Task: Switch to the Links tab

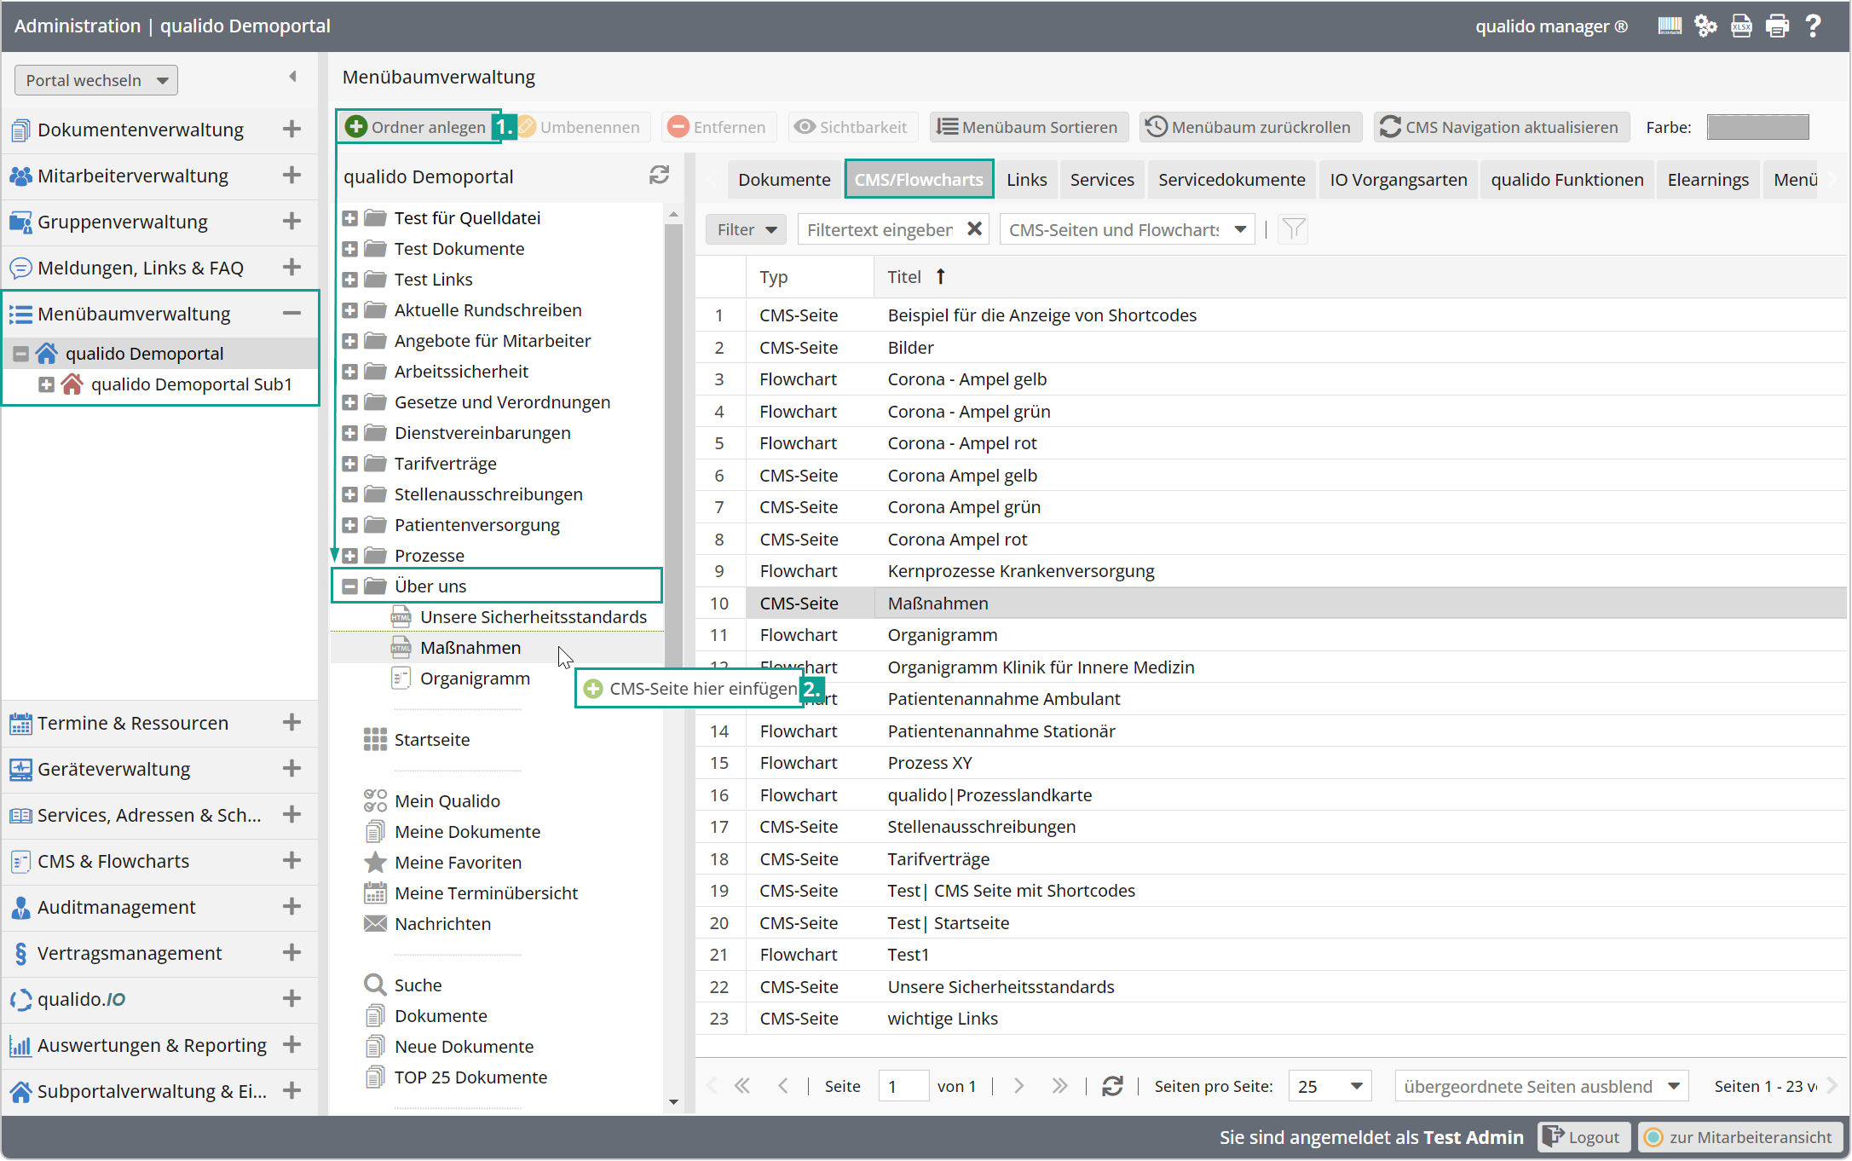Action: click(x=1026, y=179)
